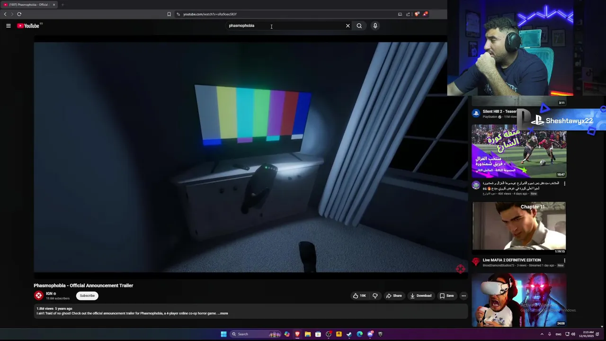Start voice search with the microphone icon
The height and width of the screenshot is (341, 606).
coord(375,26)
